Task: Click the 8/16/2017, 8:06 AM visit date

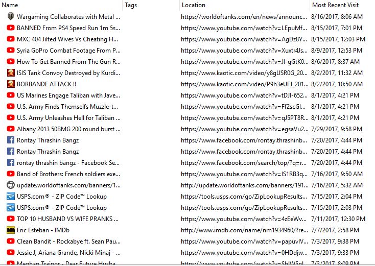Action: pyautogui.click(x=337, y=17)
